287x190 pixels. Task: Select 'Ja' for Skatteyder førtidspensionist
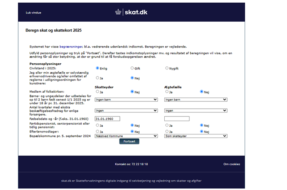click(98, 126)
